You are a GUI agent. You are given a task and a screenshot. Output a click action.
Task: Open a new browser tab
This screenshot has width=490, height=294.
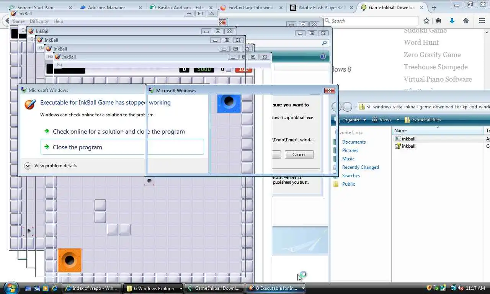click(434, 7)
